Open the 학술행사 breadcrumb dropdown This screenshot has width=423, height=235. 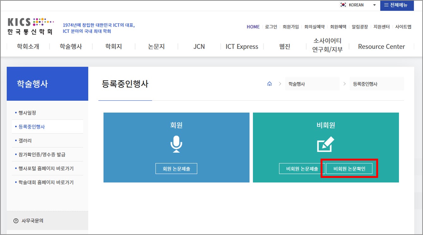[312, 84]
